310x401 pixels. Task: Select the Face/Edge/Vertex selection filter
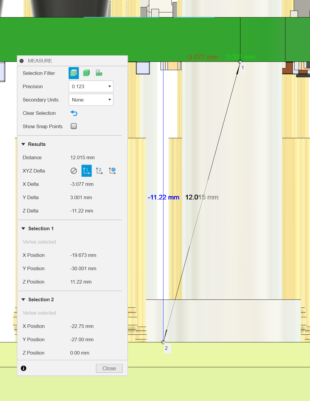(x=74, y=73)
